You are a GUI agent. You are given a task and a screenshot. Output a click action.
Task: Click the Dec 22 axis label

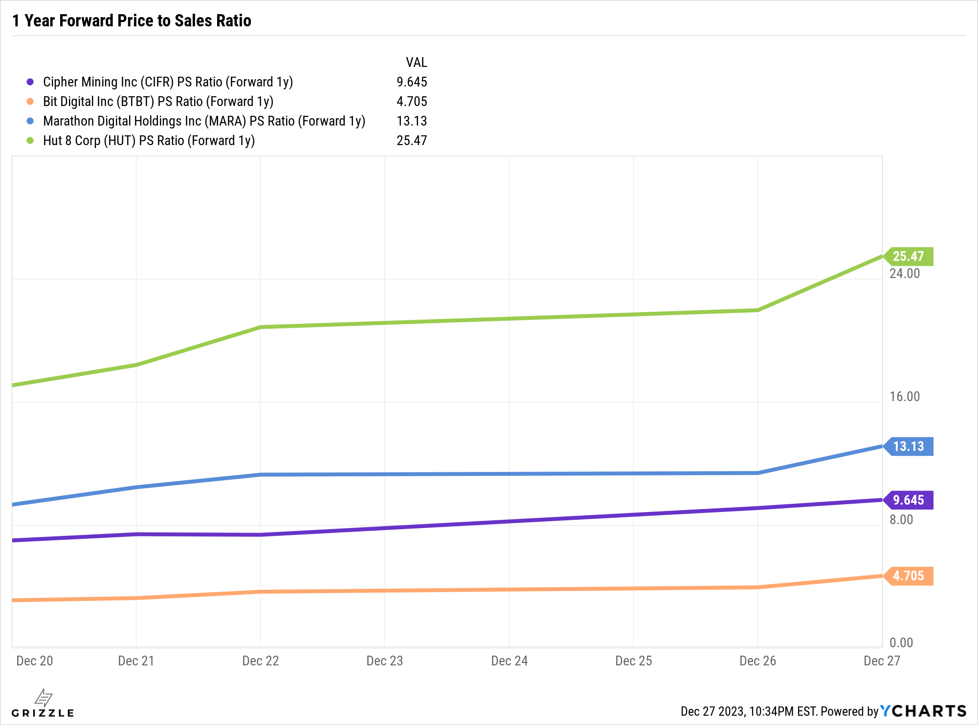click(x=260, y=661)
